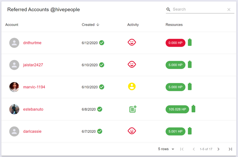The width and height of the screenshot is (238, 157).
Task: Click estebanuto's green post activity icon
Action: tap(133, 109)
